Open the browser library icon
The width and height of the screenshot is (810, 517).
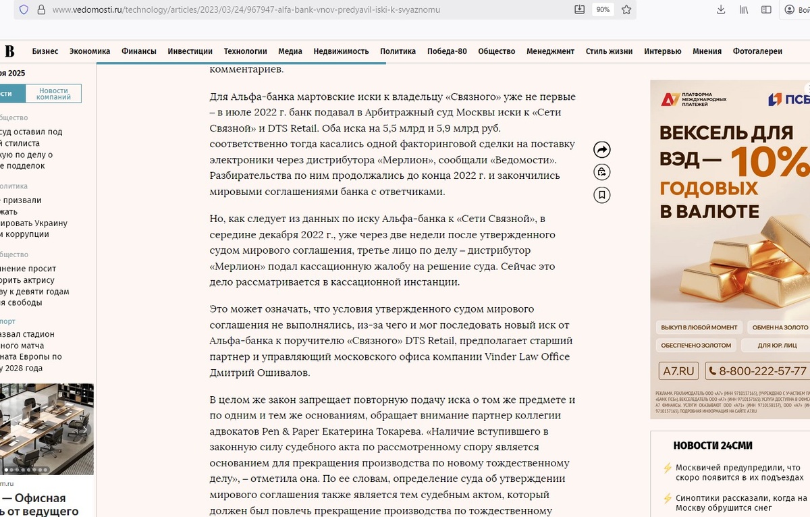tap(744, 9)
